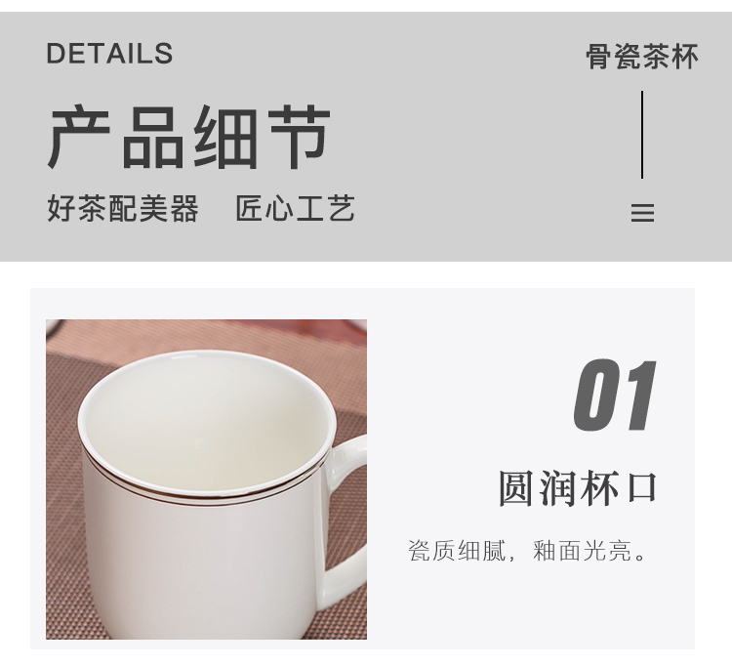The image size is (732, 667).
Task: Click the 好茶配美器 subtitle text
Action: coord(123,208)
